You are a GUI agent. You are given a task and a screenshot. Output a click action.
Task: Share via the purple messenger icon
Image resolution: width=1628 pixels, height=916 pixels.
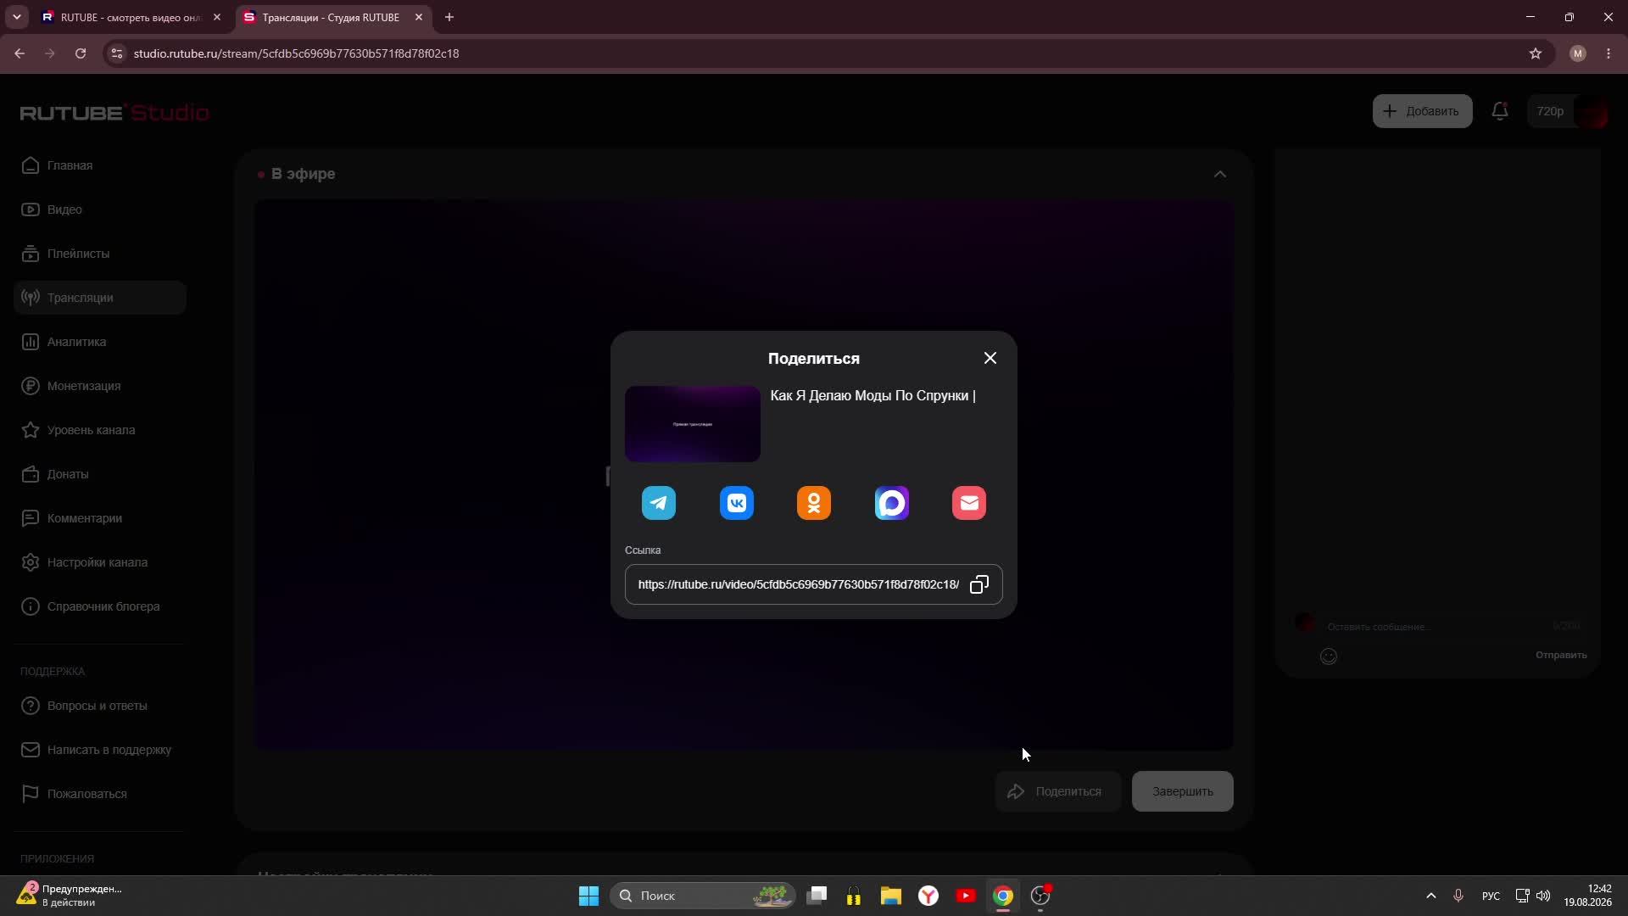892,503
